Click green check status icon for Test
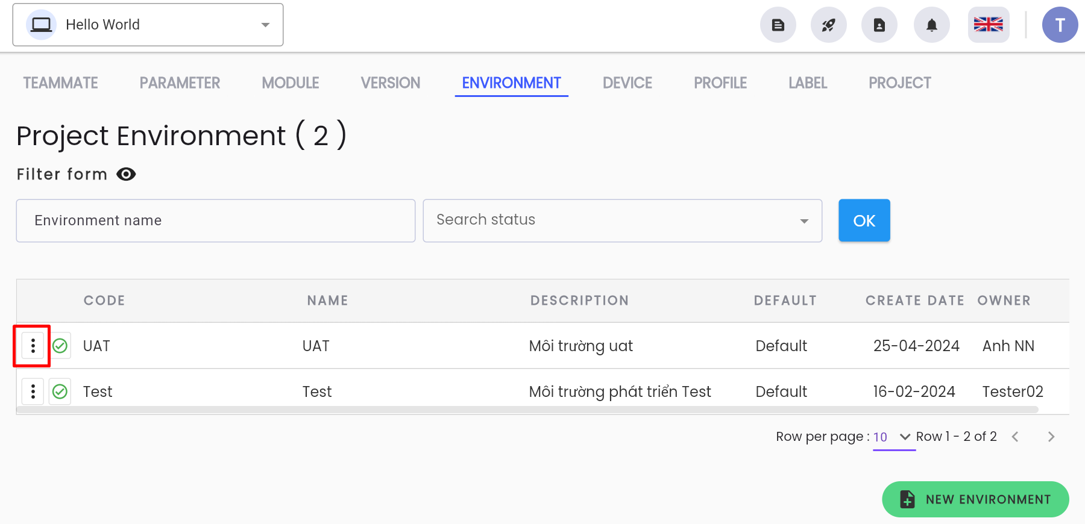Viewport: 1085px width, 524px height. click(x=60, y=391)
